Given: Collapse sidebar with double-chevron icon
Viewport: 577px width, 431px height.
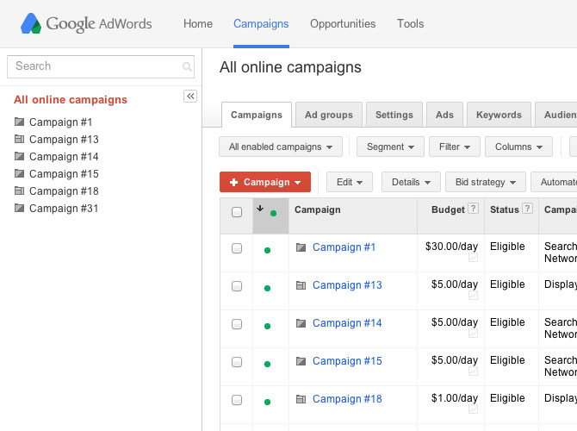Looking at the screenshot, I should (190, 97).
